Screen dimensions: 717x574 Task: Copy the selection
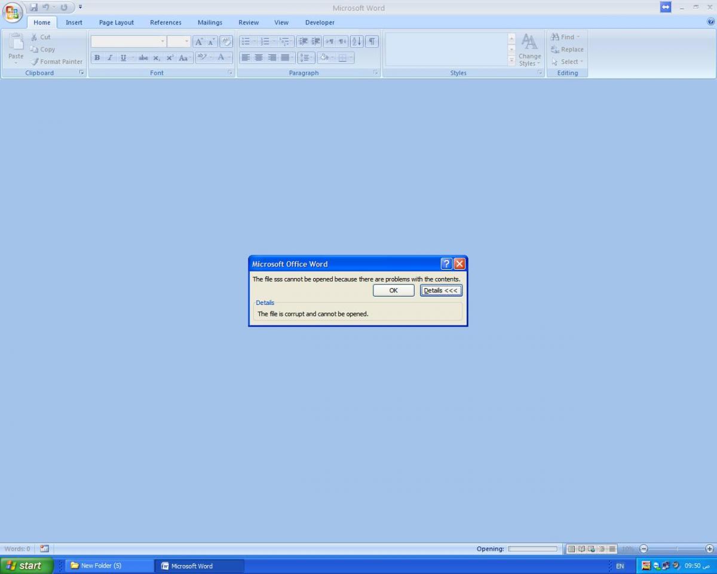pyautogui.click(x=42, y=50)
